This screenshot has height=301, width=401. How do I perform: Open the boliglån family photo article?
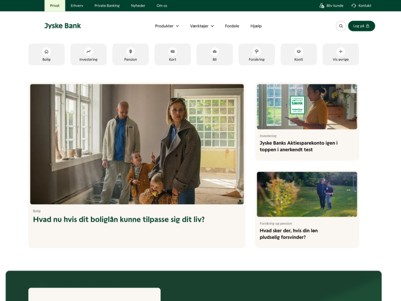137,144
